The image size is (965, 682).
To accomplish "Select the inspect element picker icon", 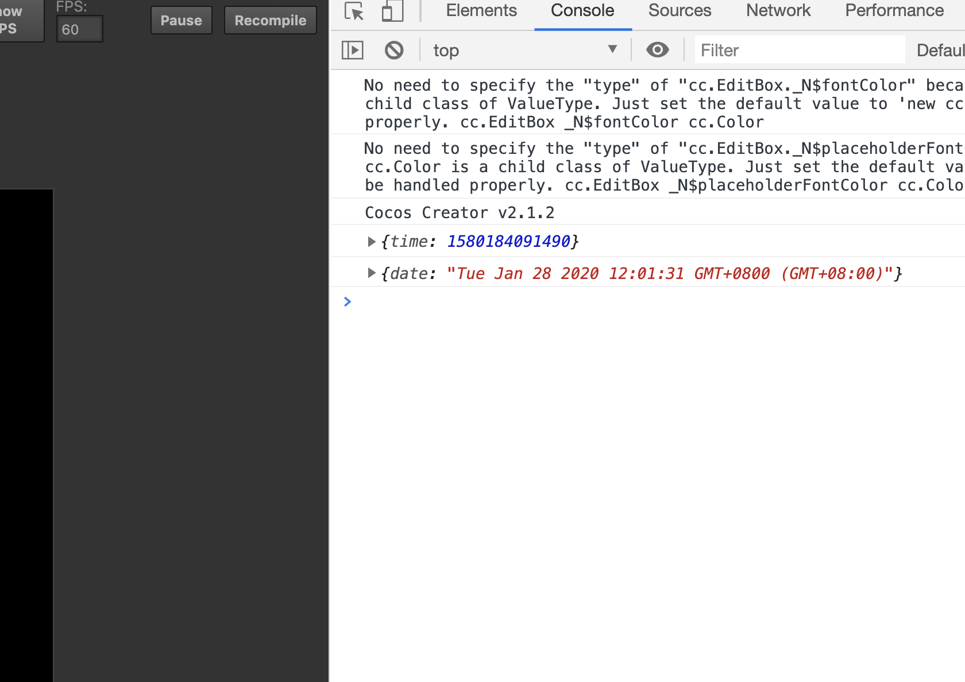I will pyautogui.click(x=354, y=11).
